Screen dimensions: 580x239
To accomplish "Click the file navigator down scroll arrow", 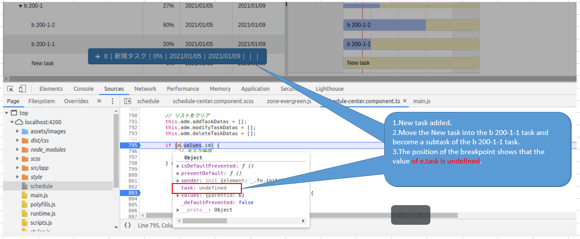I will click(x=116, y=227).
